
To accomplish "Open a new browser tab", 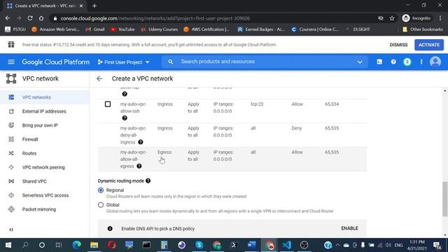I will [x=94, y=6].
